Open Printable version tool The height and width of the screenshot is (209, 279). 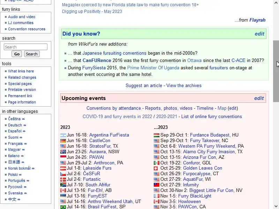[22, 90]
